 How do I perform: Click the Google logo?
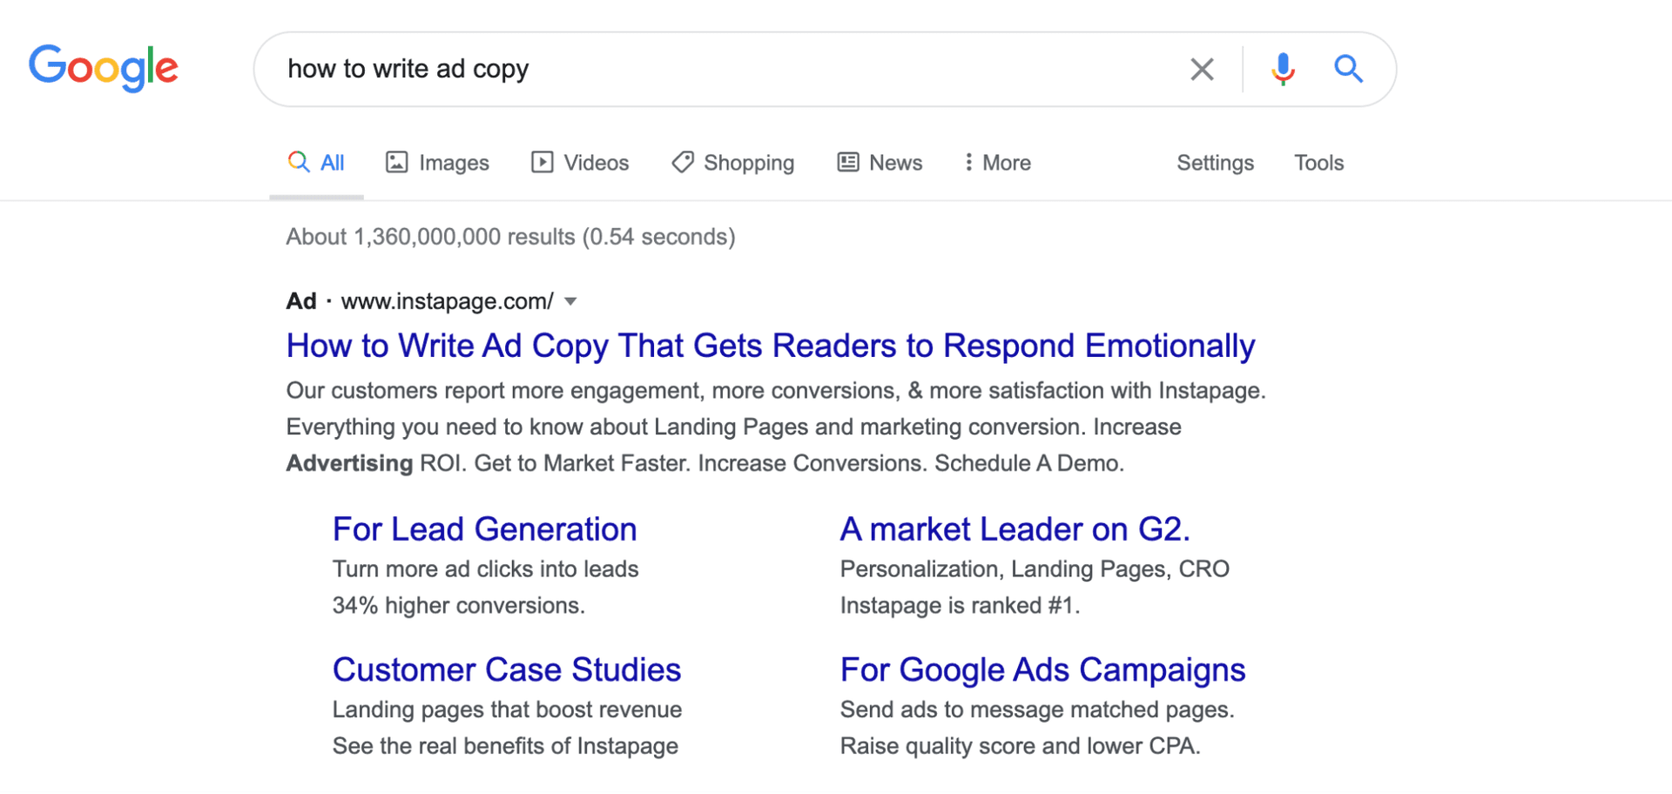click(104, 69)
